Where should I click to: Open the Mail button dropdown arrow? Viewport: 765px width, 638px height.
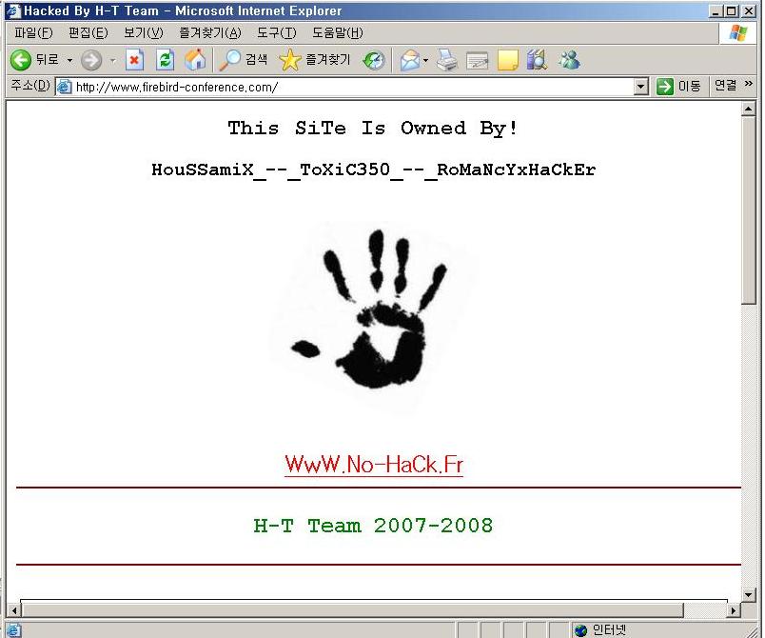(426, 60)
